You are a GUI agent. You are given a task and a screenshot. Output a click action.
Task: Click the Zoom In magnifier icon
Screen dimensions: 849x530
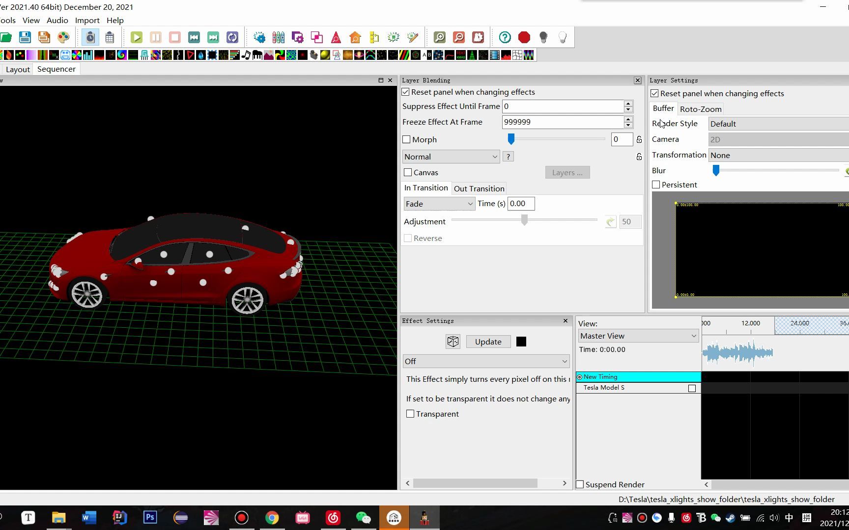[x=439, y=37]
